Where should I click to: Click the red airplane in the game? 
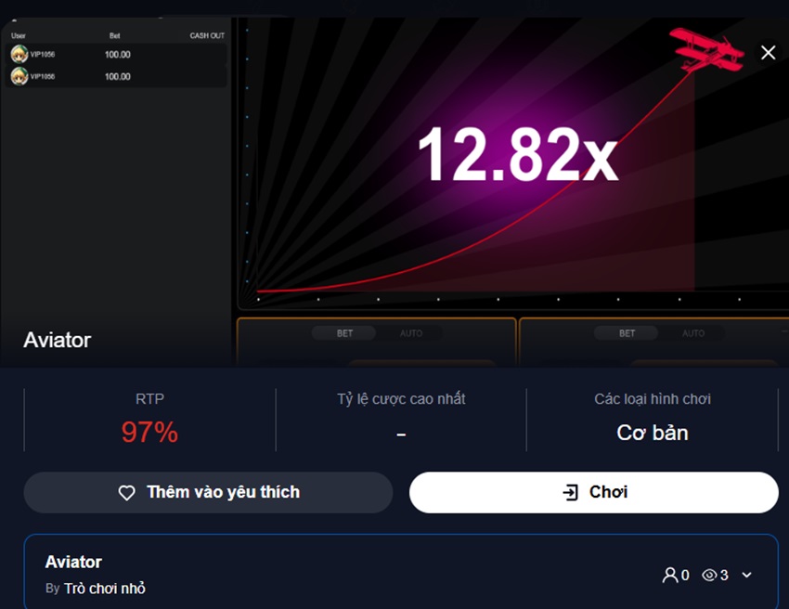click(706, 50)
